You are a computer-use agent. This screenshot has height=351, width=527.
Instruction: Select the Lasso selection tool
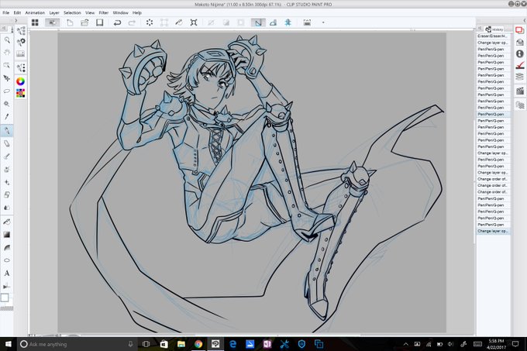pos(7,91)
